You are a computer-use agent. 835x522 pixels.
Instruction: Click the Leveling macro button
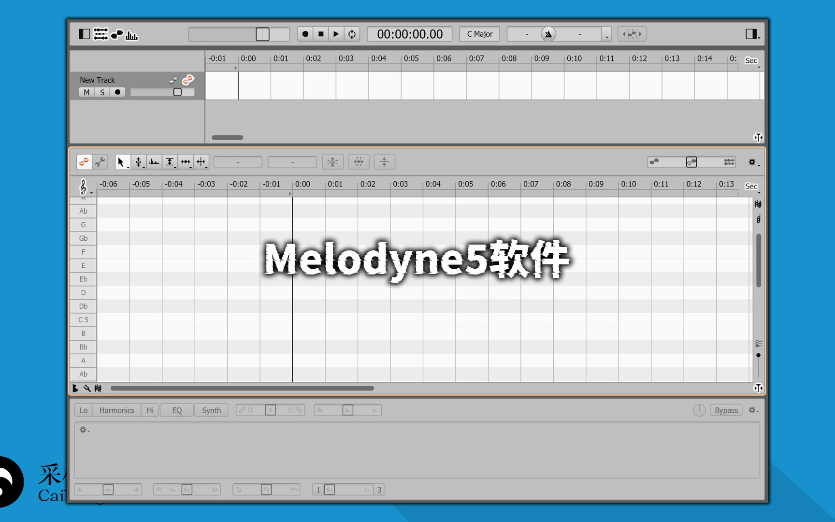coord(384,162)
